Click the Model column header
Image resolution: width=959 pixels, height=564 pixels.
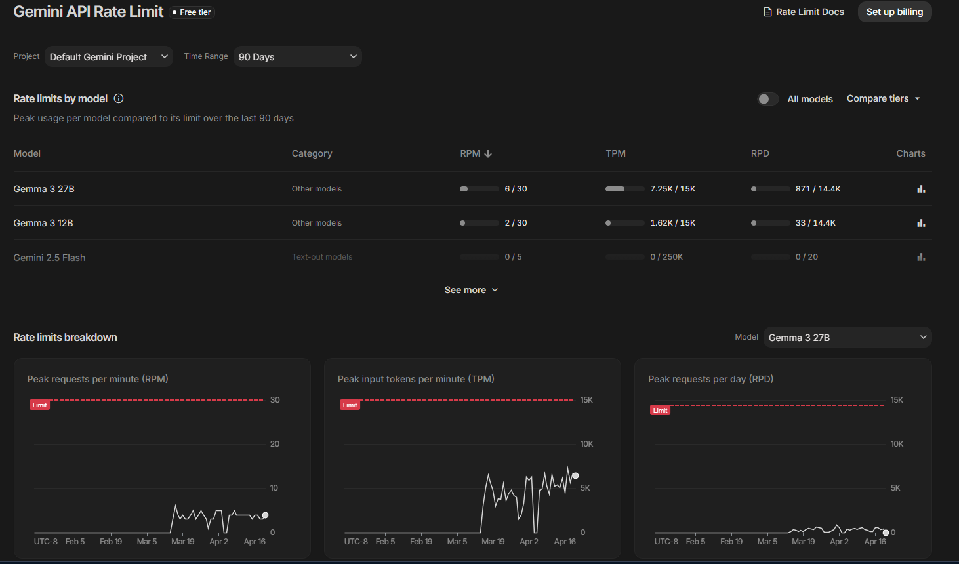click(x=27, y=153)
